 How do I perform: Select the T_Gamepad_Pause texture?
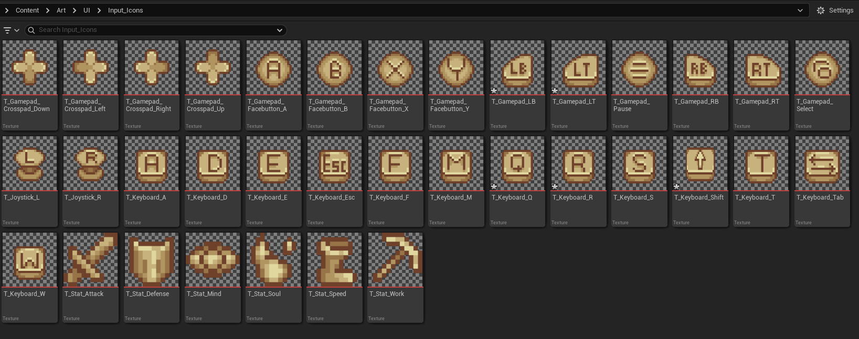pos(639,68)
